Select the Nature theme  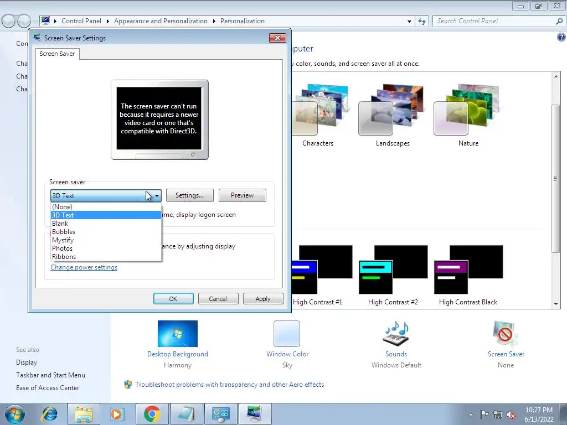click(468, 115)
